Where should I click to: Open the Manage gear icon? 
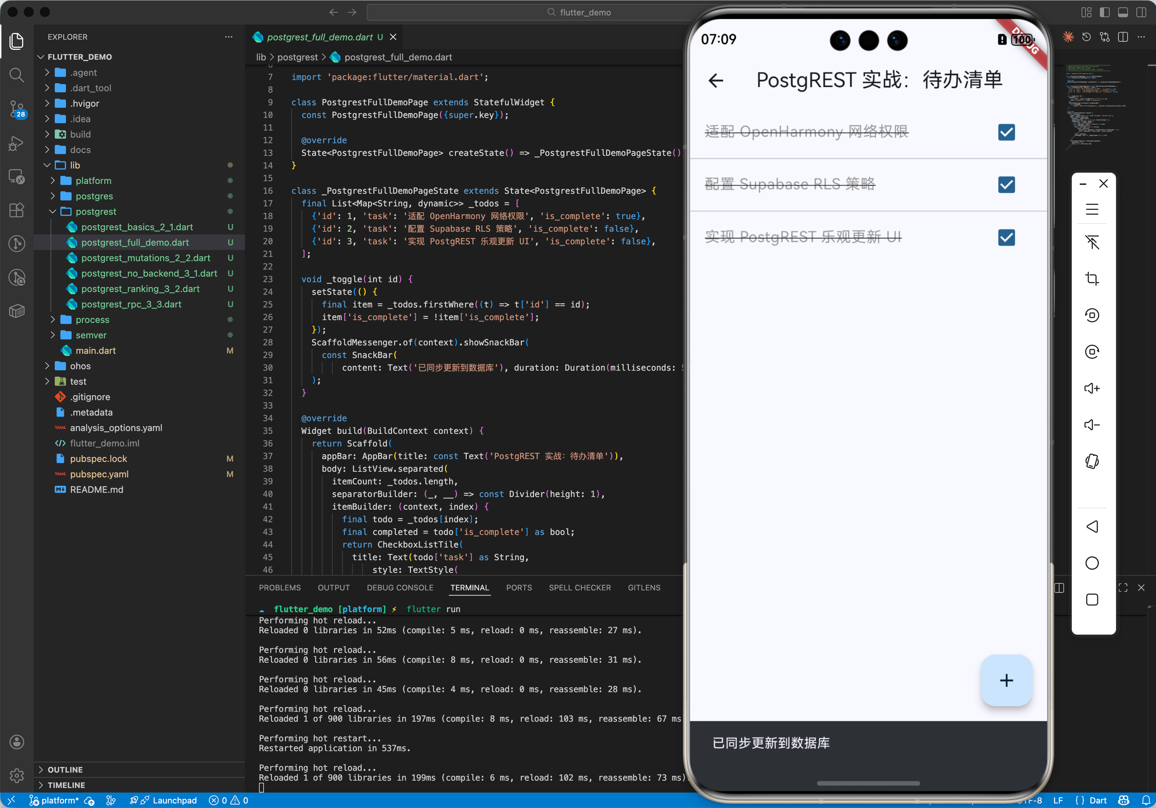point(16,775)
